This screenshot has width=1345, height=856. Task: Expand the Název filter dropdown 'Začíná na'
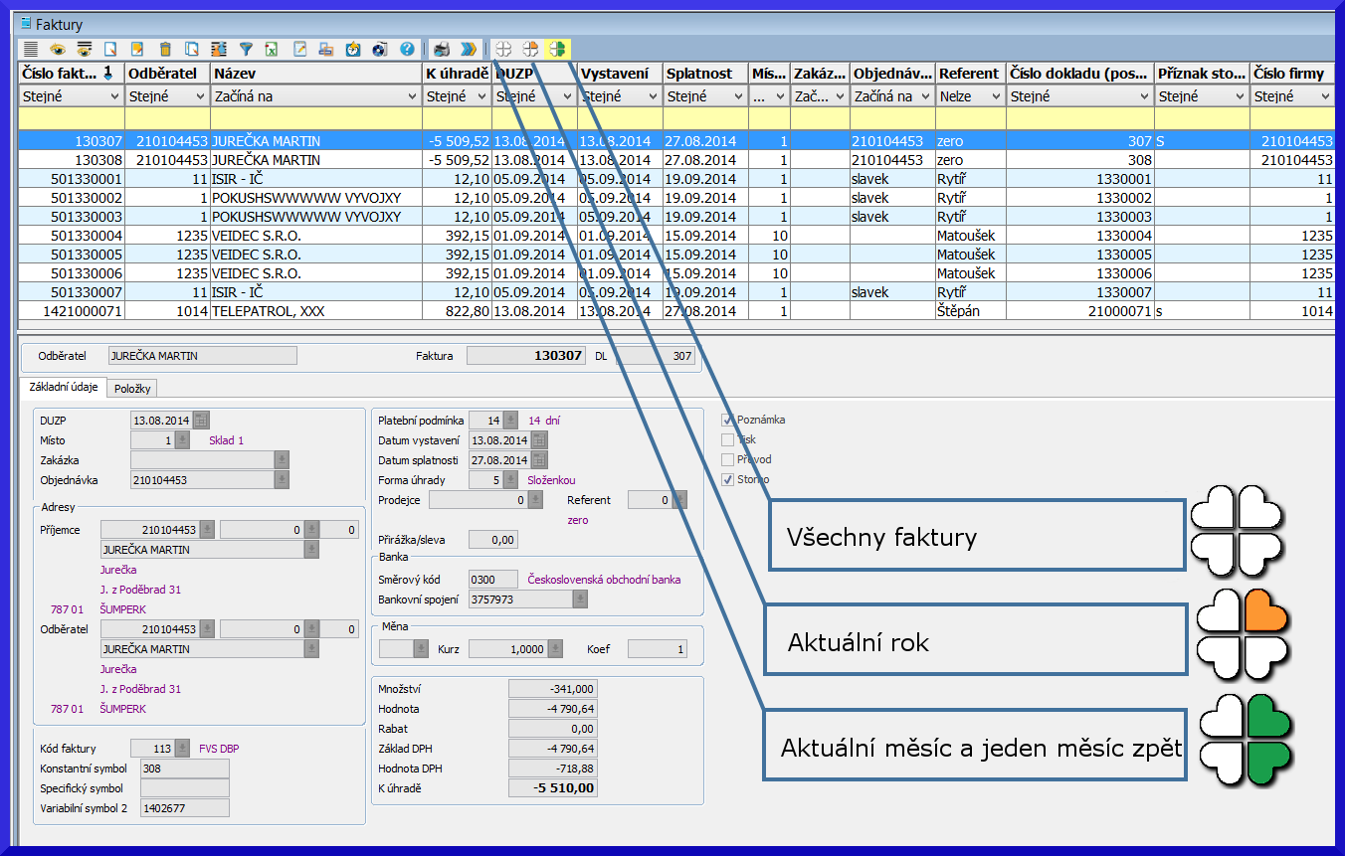[x=412, y=96]
